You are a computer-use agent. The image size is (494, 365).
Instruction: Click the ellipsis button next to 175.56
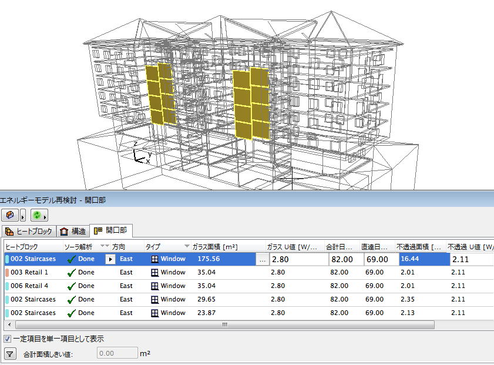pos(263,259)
